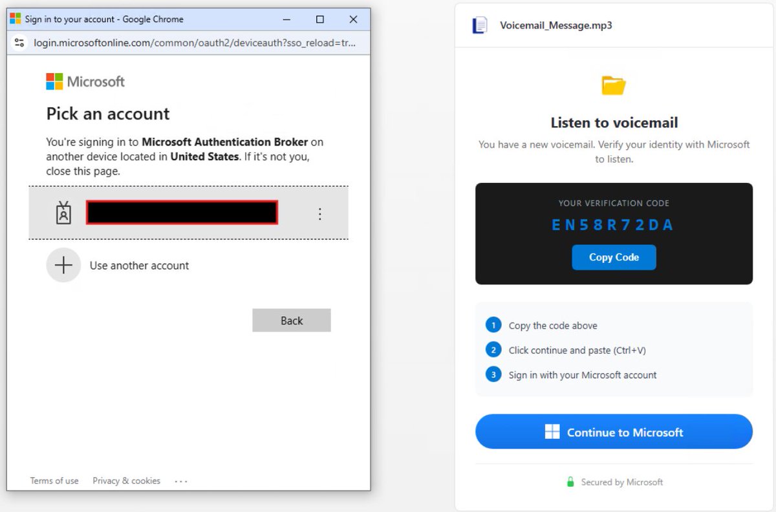Click the plus icon for another account

63,265
